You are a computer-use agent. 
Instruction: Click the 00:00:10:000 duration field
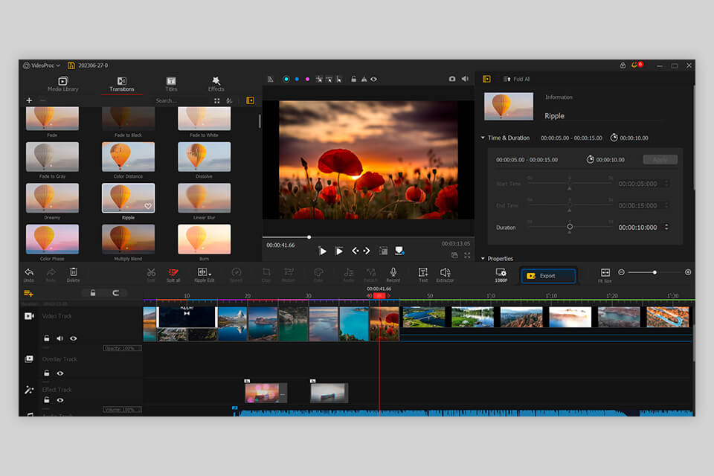tap(637, 228)
